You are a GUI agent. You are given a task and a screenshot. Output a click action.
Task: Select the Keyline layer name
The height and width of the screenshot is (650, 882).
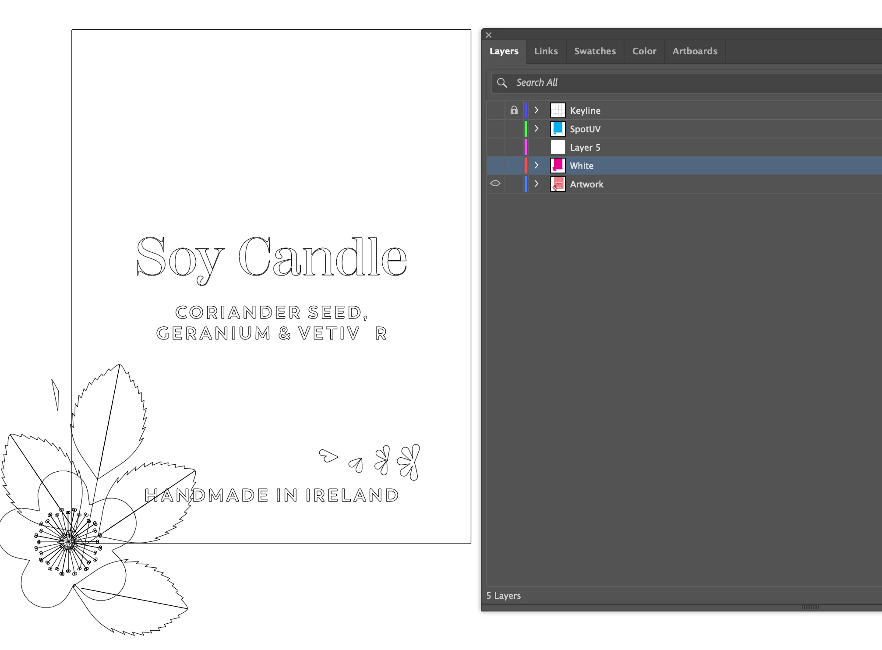pos(585,111)
